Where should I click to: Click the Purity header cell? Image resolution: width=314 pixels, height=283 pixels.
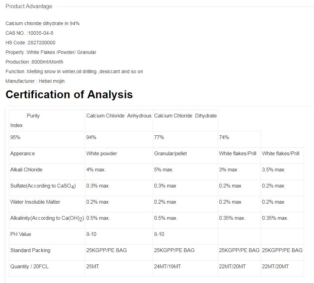33,116
